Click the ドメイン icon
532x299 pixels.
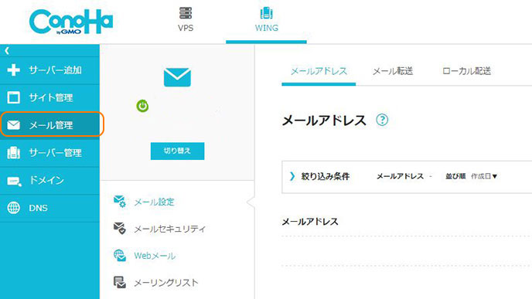pos(14,181)
